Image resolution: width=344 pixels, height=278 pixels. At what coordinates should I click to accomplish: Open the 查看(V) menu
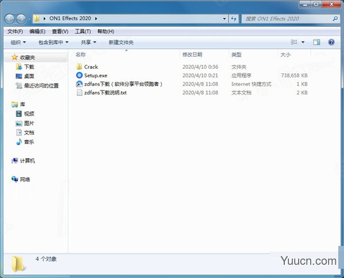pyautogui.click(x=60, y=32)
